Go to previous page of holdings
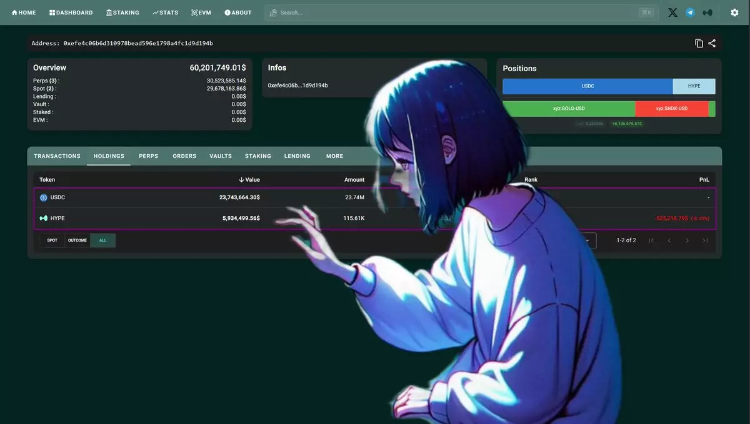This screenshot has width=750, height=424. tap(669, 240)
